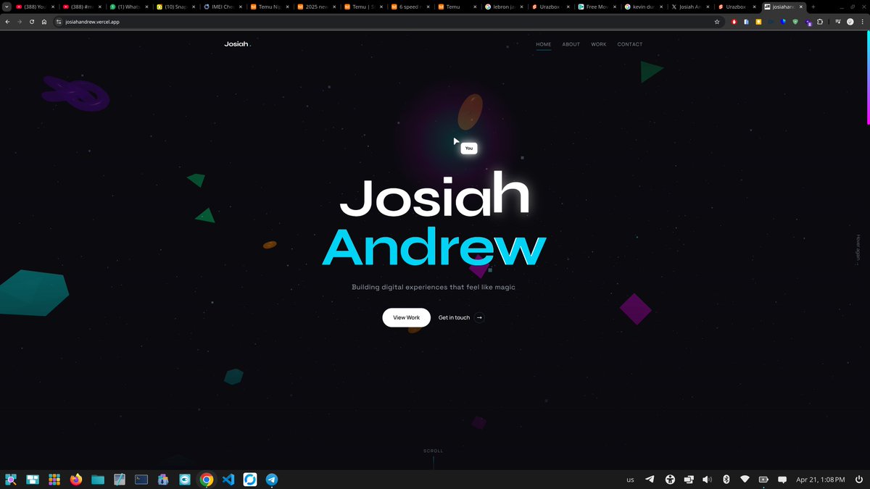870x489 pixels.
Task: Click the browser forward arrow
Action: (20, 22)
